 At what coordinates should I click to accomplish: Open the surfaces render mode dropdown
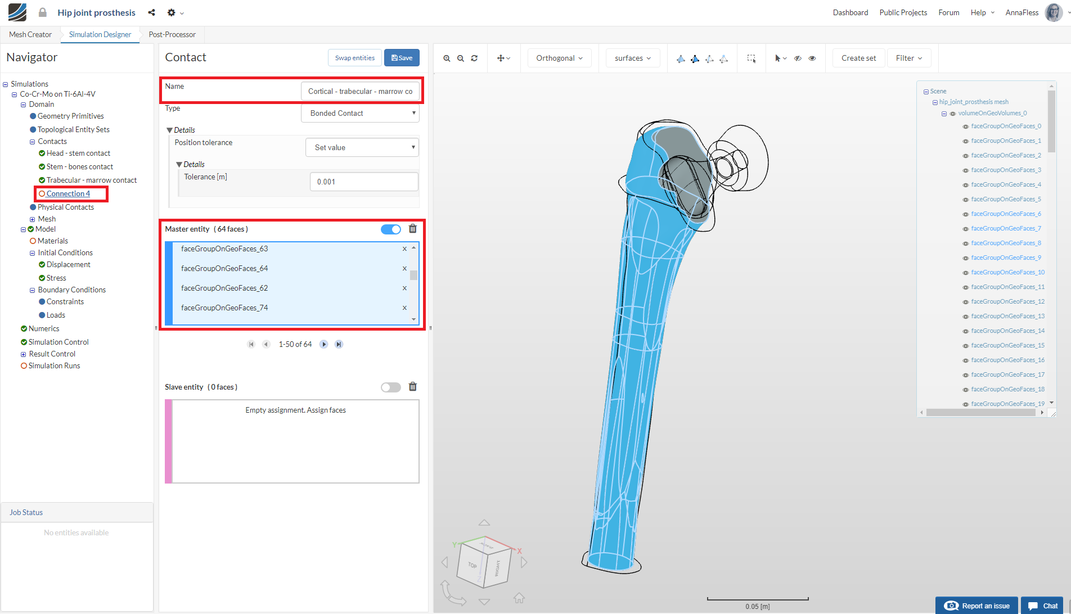[x=633, y=58]
